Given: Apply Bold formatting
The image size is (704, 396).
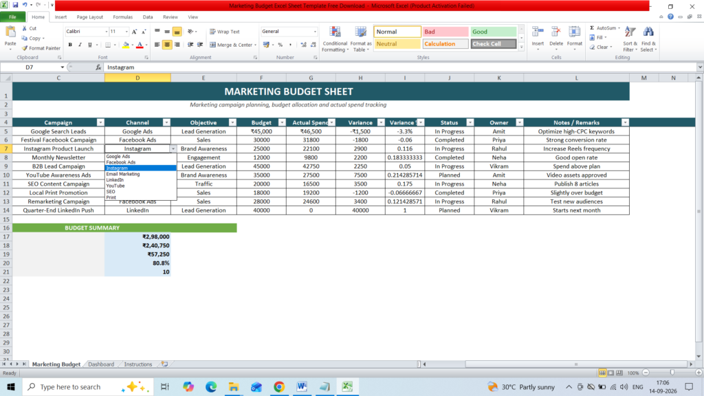Looking at the screenshot, I should click(x=70, y=45).
